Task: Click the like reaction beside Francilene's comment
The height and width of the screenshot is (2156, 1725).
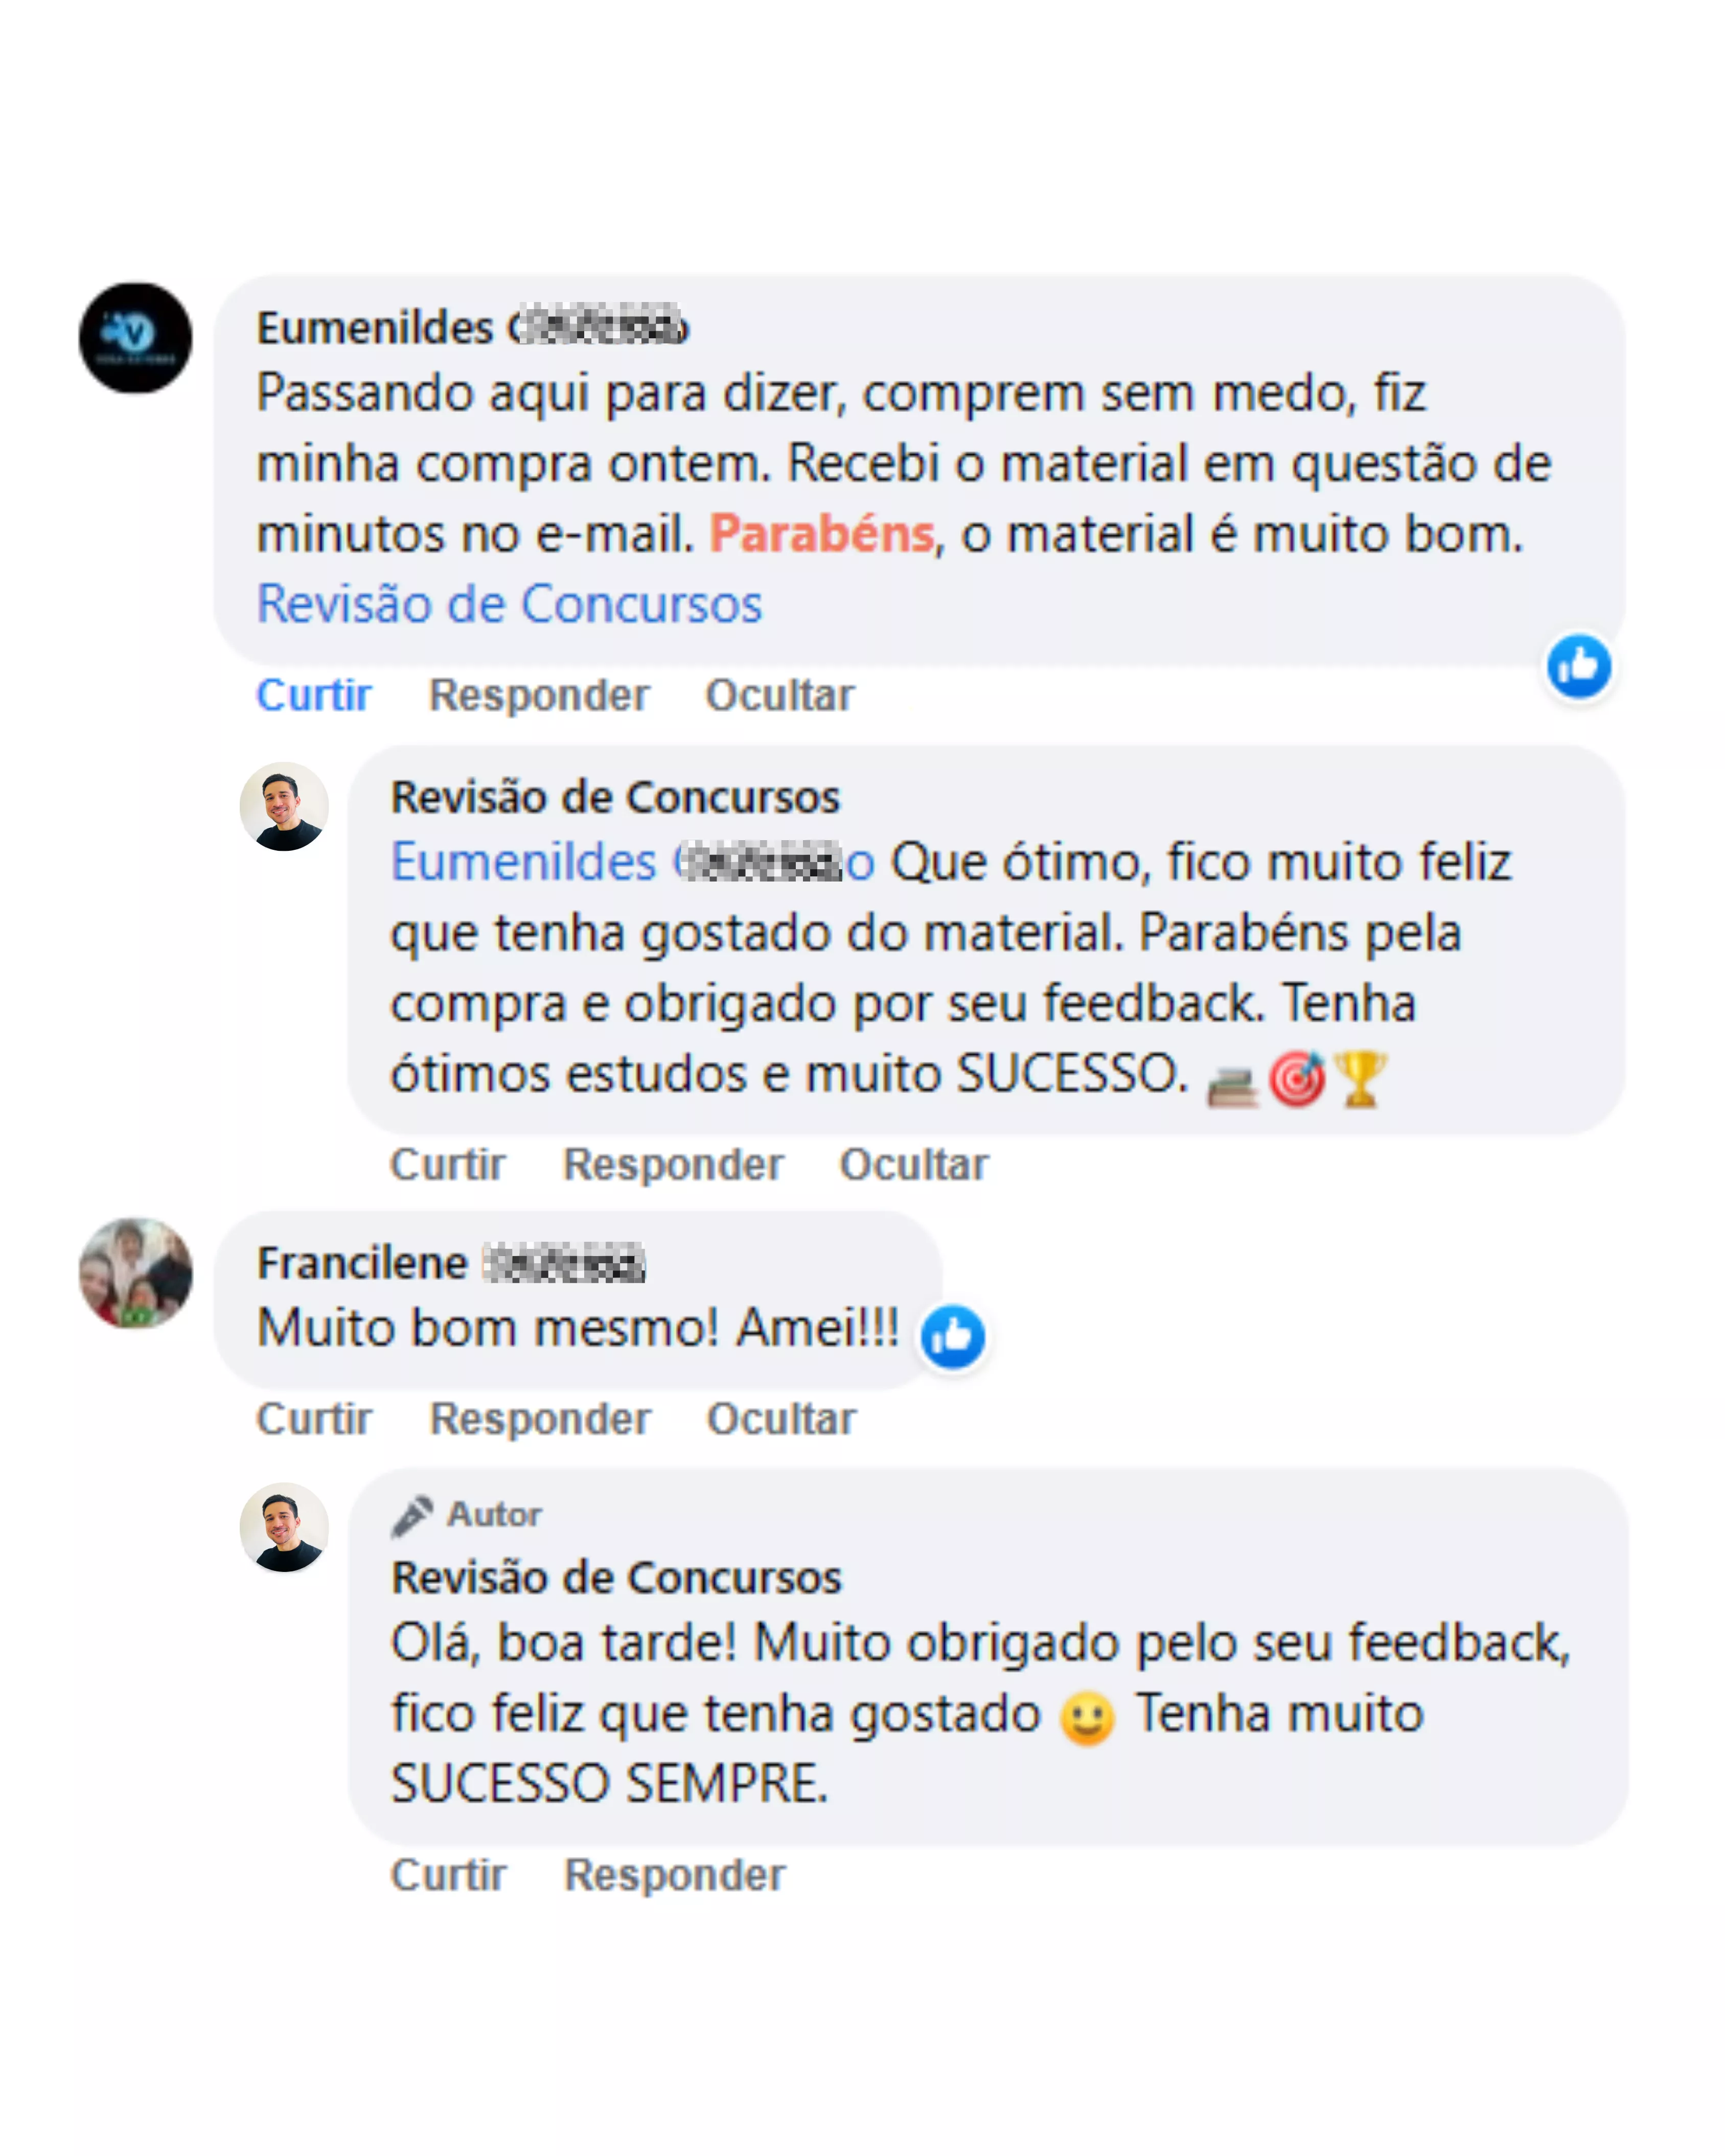Action: tap(952, 1336)
